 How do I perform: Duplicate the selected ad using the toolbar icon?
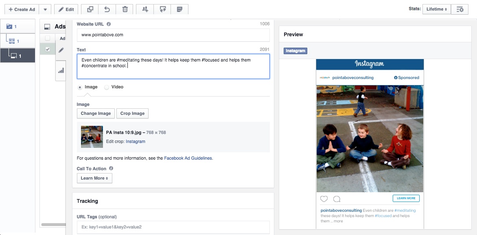click(x=90, y=9)
